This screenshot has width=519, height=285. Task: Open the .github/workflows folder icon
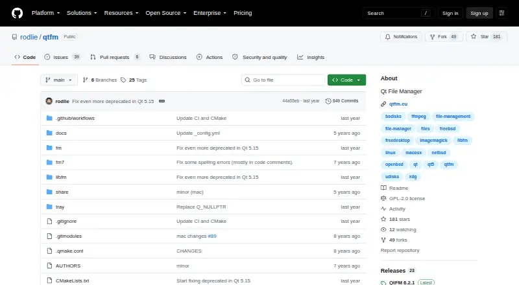pyautogui.click(x=49, y=118)
